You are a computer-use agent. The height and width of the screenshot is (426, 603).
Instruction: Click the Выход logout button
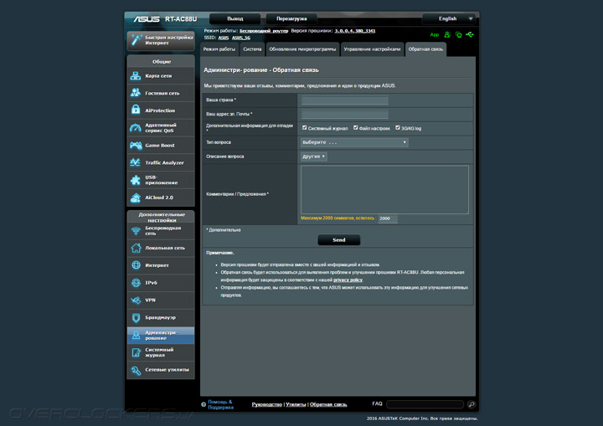tap(235, 18)
